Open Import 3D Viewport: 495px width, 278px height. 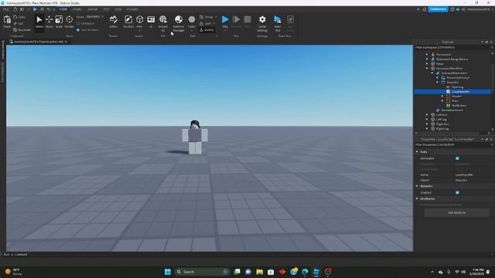coord(163,23)
